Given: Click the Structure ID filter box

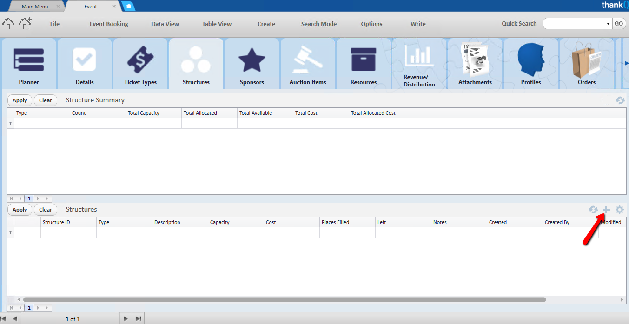Looking at the screenshot, I should tap(68, 232).
